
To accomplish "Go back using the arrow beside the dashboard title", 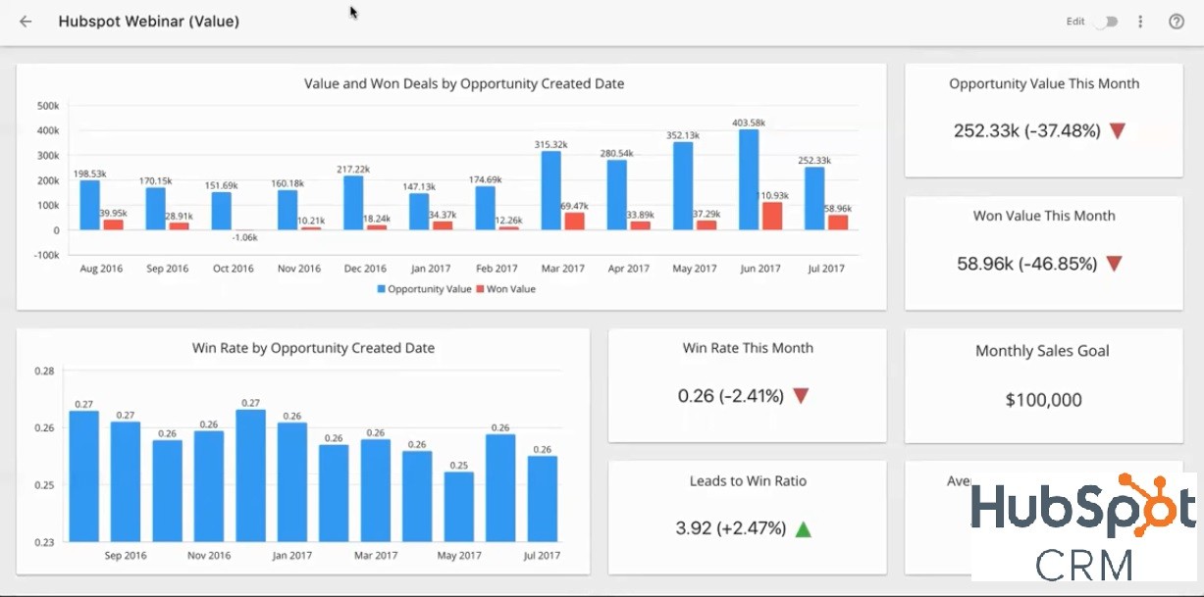I will click(x=26, y=22).
